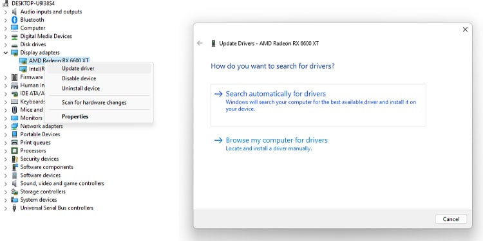Select Search automatically for drivers

pos(318,105)
